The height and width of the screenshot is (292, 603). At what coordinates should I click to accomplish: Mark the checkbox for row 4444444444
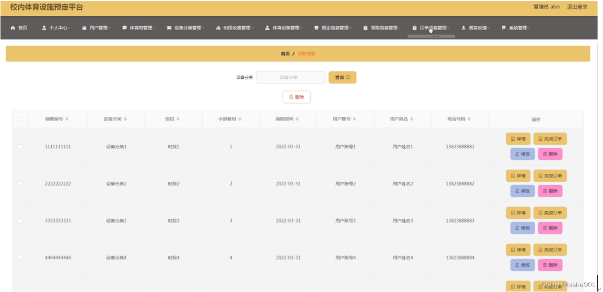(x=20, y=258)
